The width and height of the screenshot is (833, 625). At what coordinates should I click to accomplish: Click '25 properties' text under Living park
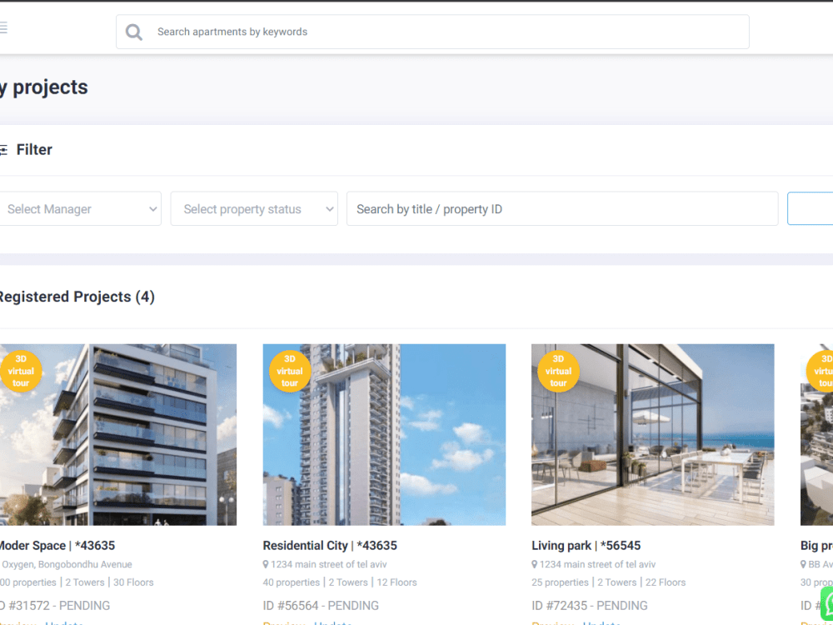(560, 582)
